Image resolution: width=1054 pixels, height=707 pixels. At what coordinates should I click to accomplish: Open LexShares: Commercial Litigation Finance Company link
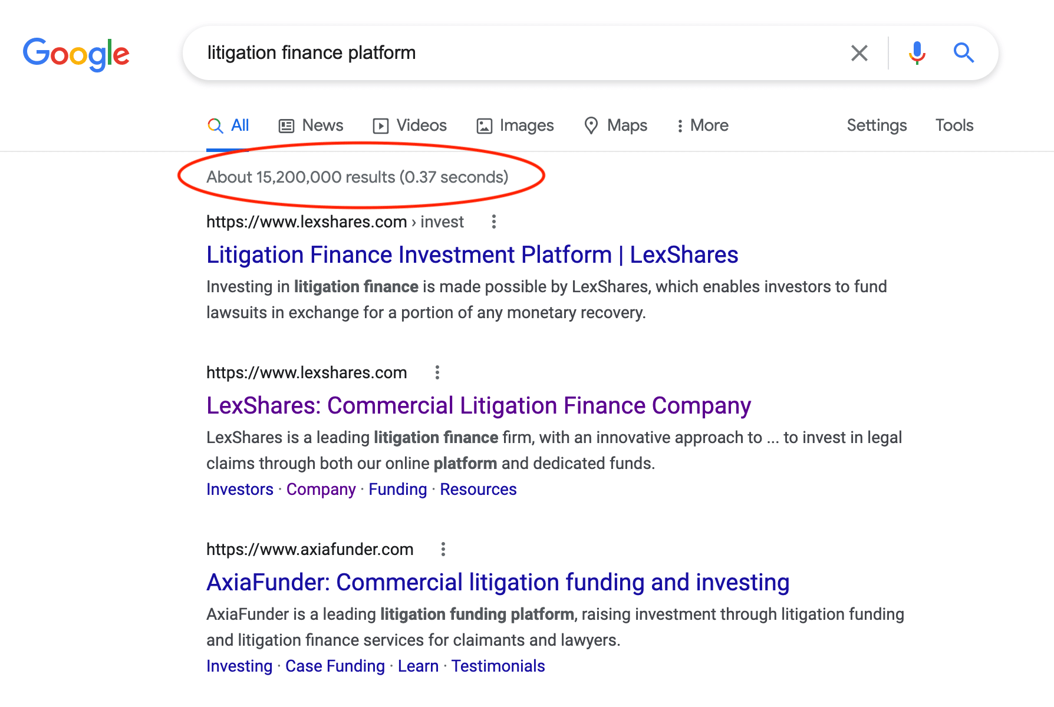[479, 406]
